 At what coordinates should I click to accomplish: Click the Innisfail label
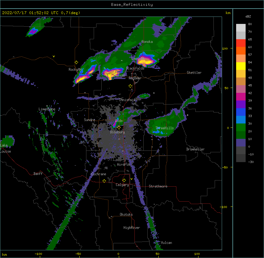[127, 100]
